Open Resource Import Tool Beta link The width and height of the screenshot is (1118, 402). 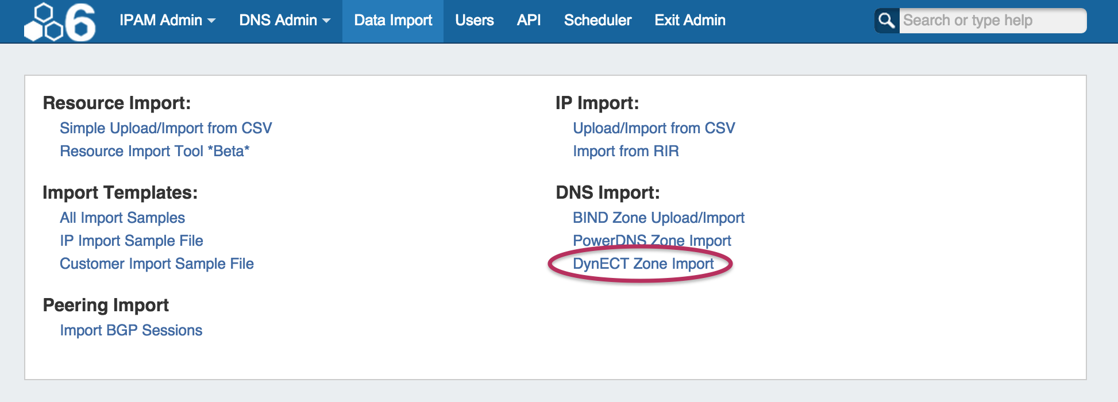pyautogui.click(x=155, y=151)
